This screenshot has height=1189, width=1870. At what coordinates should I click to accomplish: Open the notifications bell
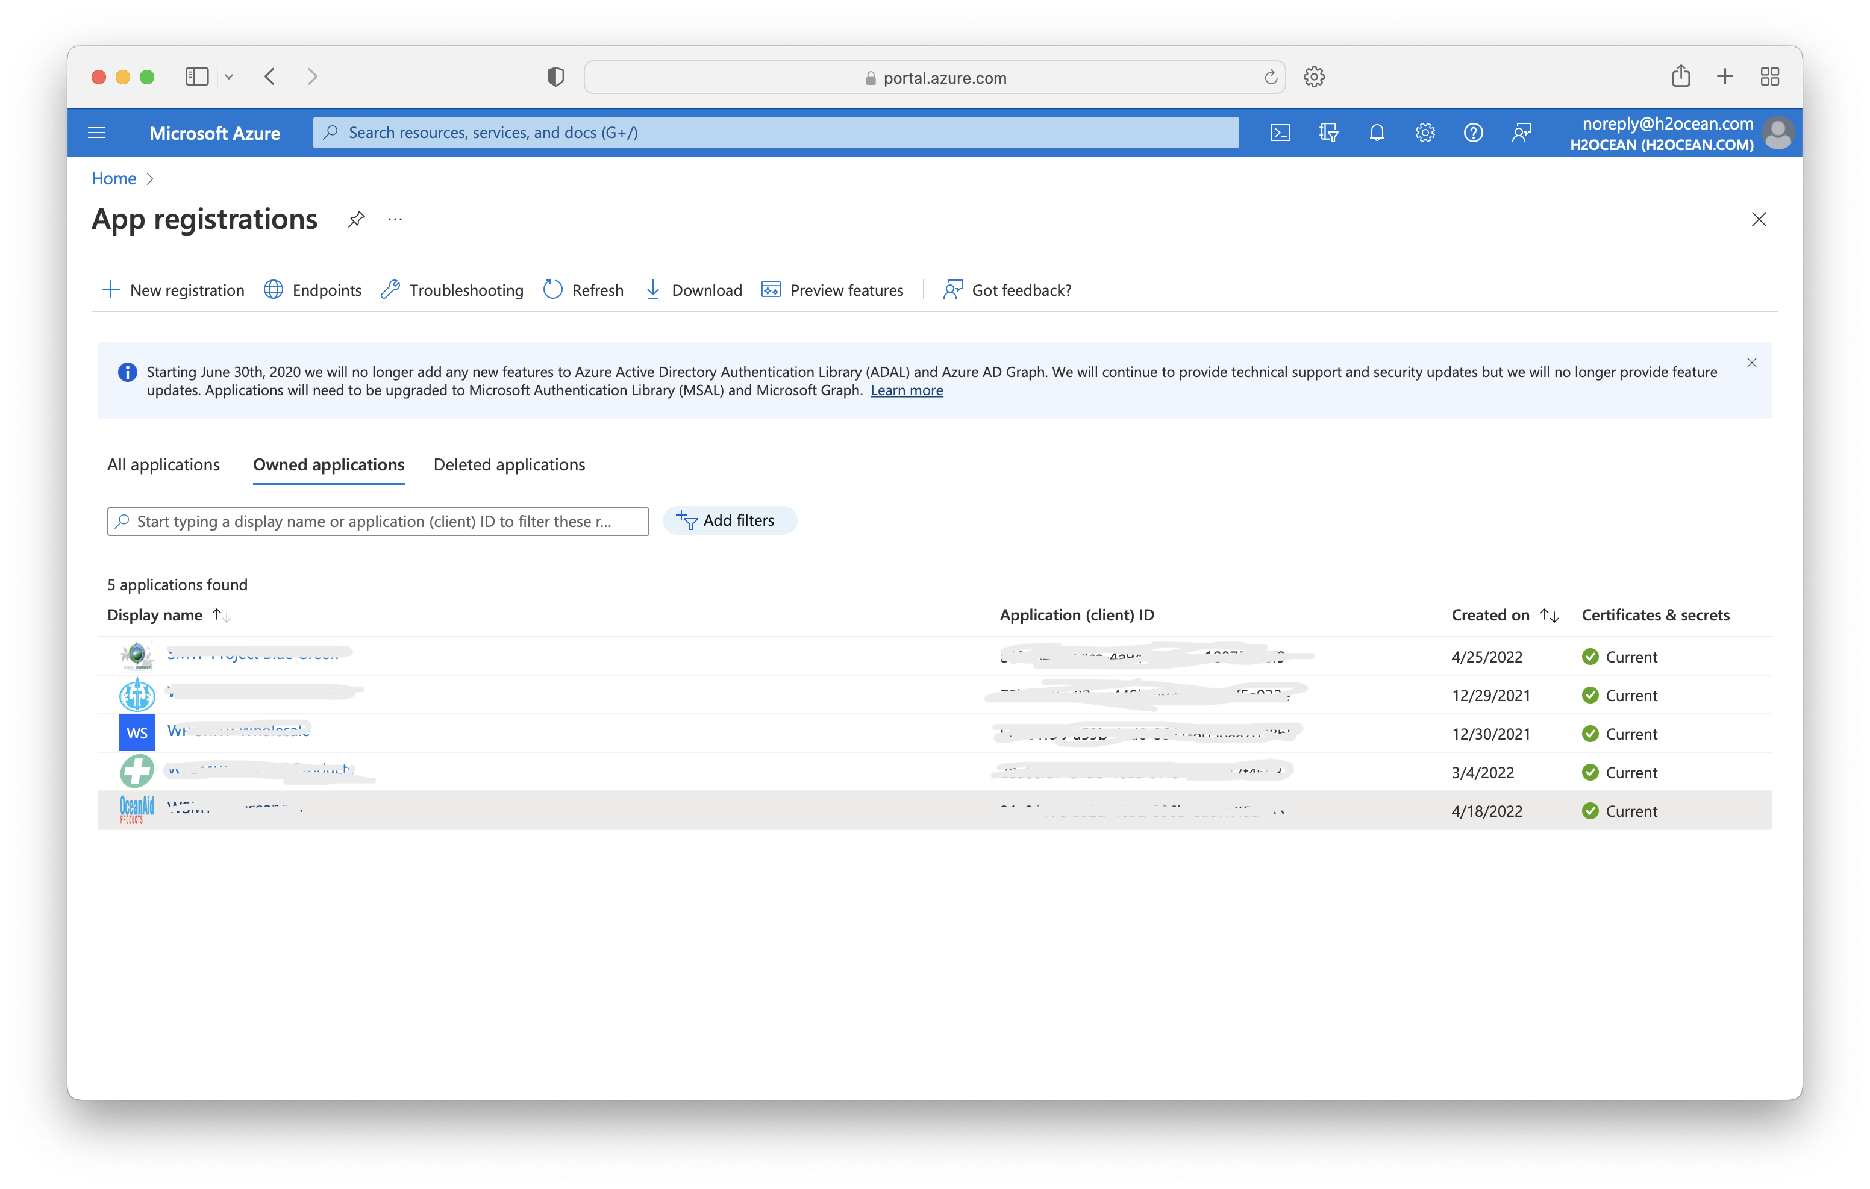1377,133
